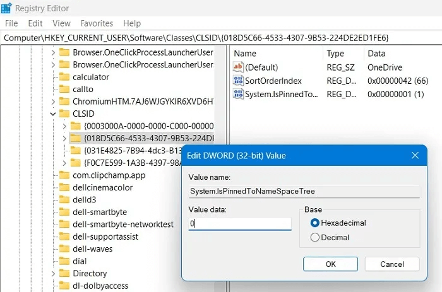Click the Value data input field
The height and width of the screenshot is (292, 442).
[x=240, y=224]
